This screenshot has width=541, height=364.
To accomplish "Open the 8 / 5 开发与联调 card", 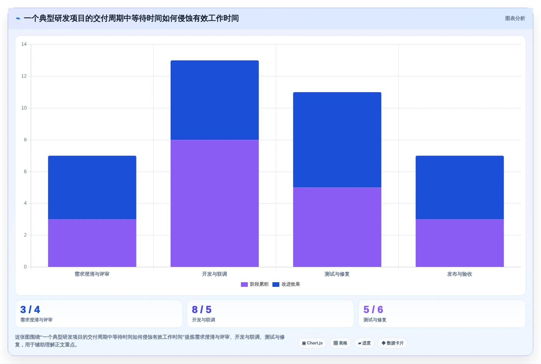I will (270, 314).
